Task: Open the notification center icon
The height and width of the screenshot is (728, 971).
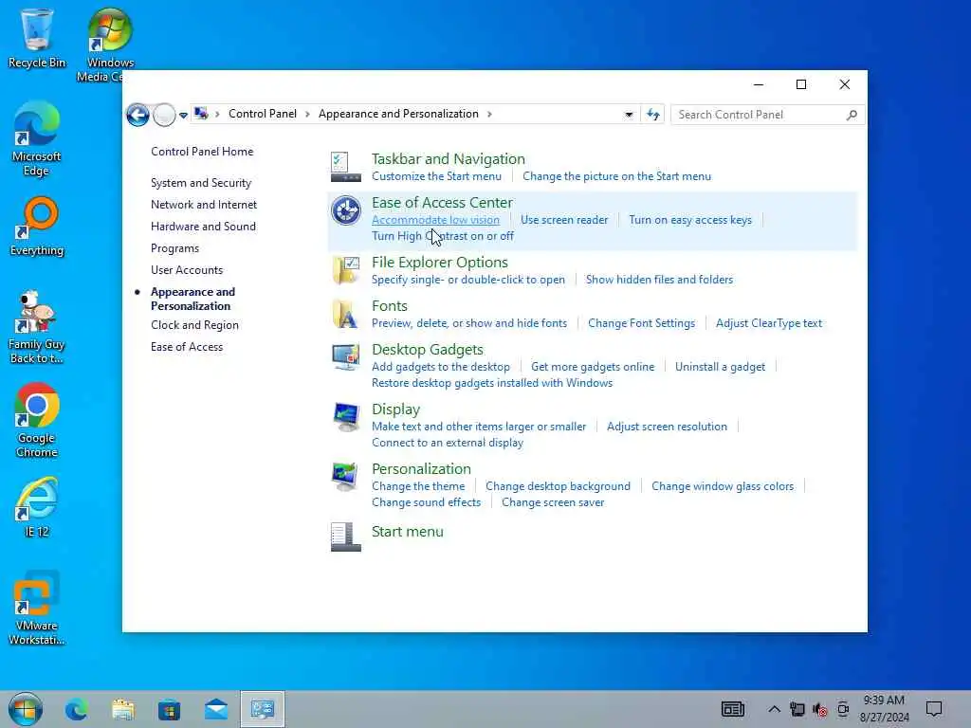Action: (934, 709)
